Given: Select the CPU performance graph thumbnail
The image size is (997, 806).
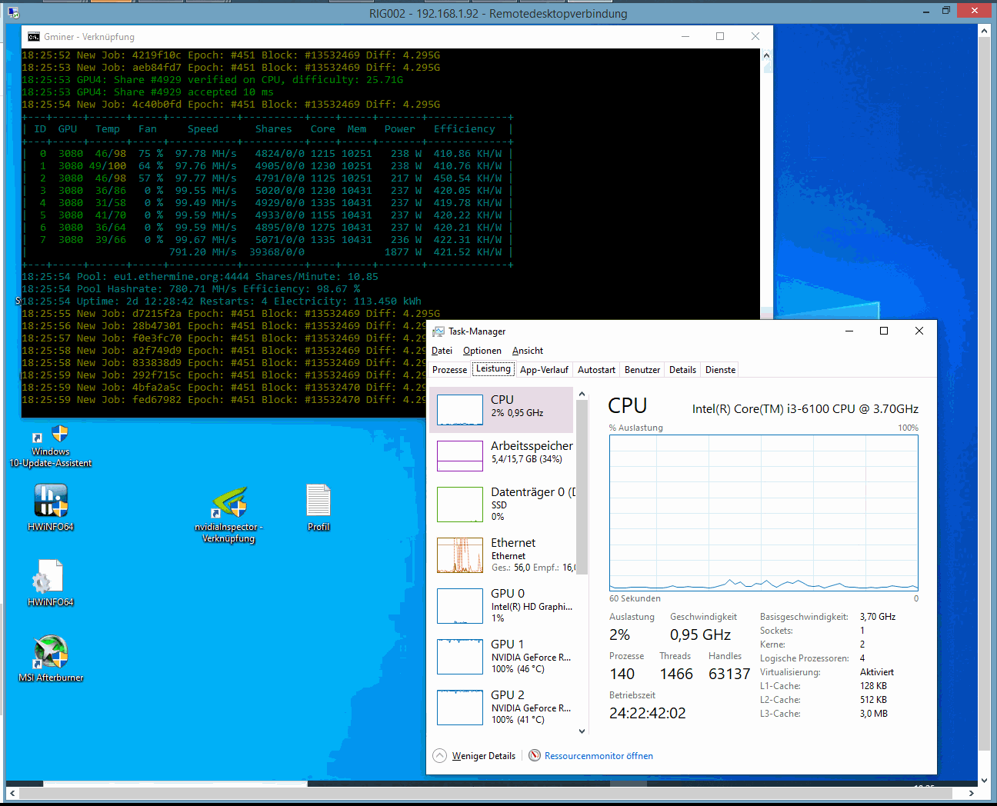Looking at the screenshot, I should 460,410.
